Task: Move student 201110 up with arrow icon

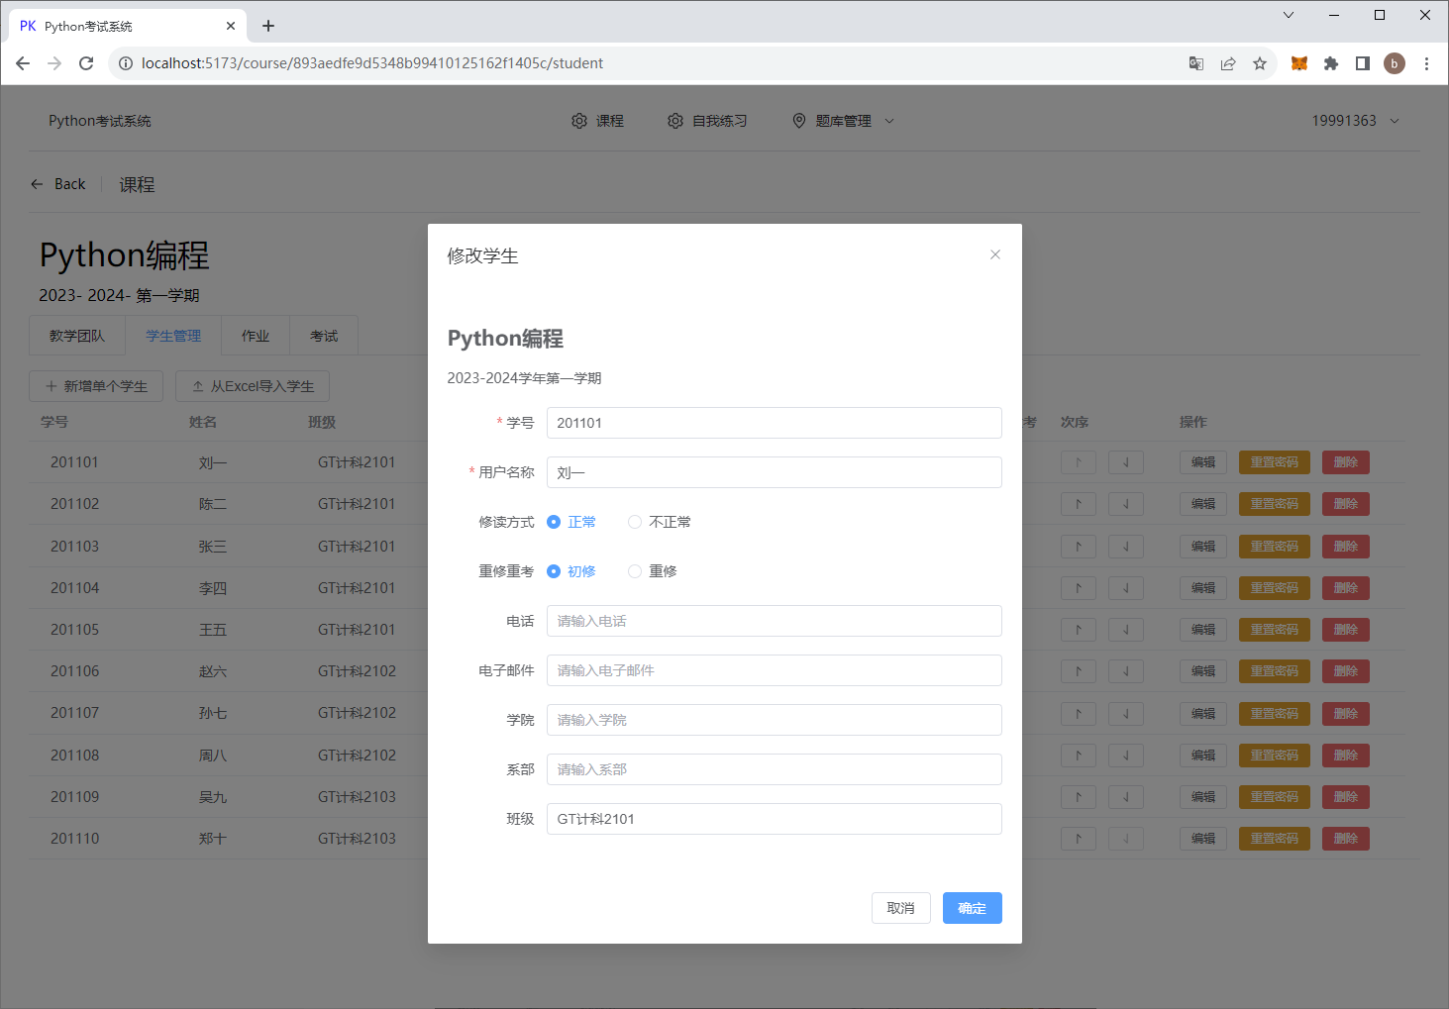Action: pos(1078,839)
